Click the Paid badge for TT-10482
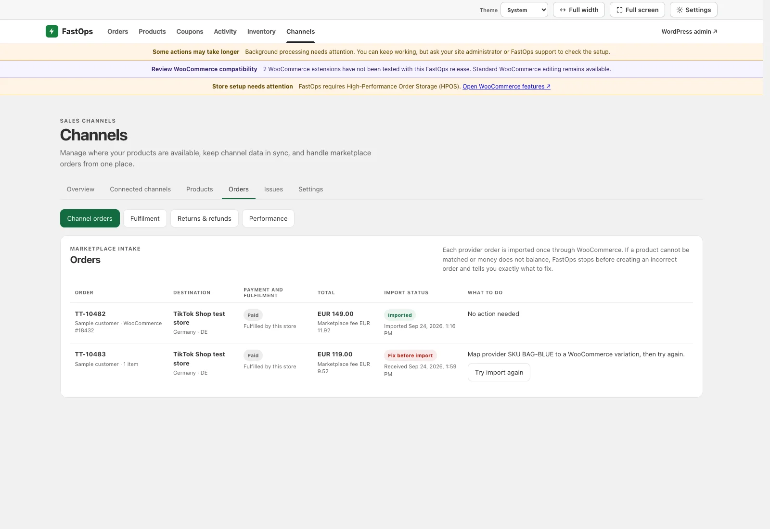This screenshot has height=529, width=770. [x=253, y=315]
